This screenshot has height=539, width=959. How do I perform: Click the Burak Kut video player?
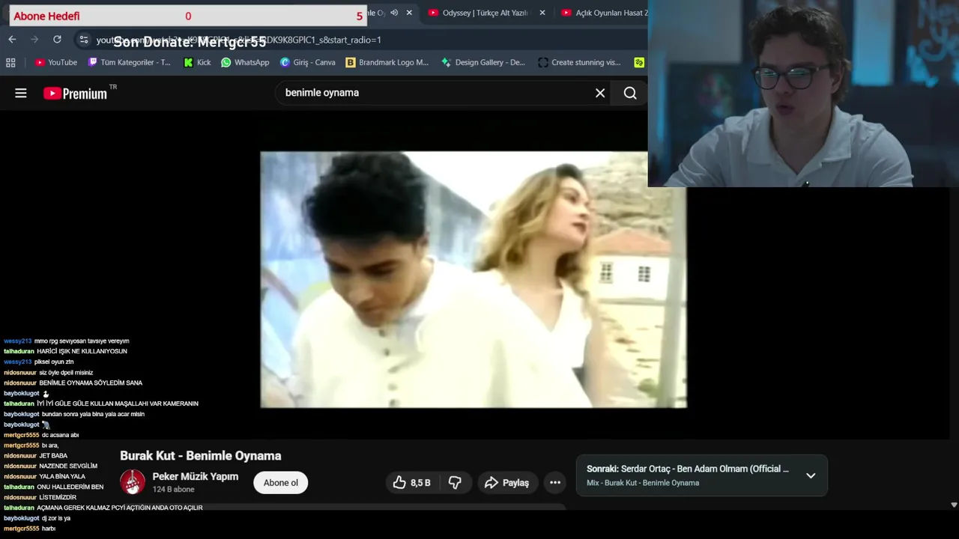[474, 279]
